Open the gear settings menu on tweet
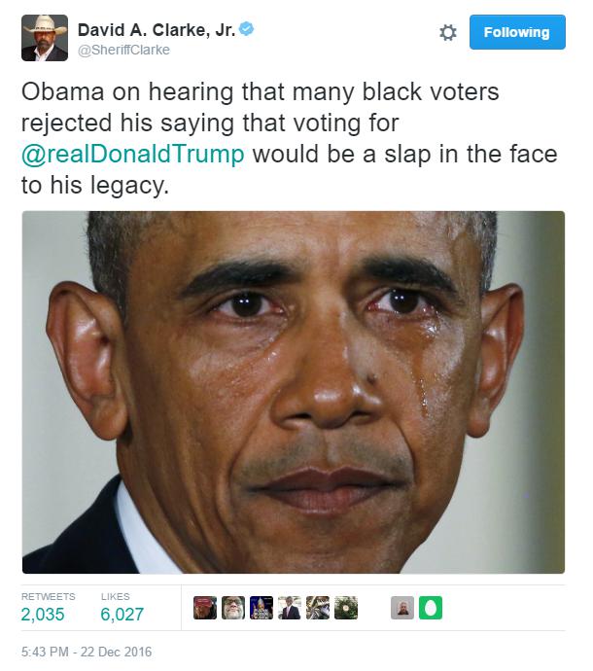This screenshot has width=593, height=671. pos(448,32)
